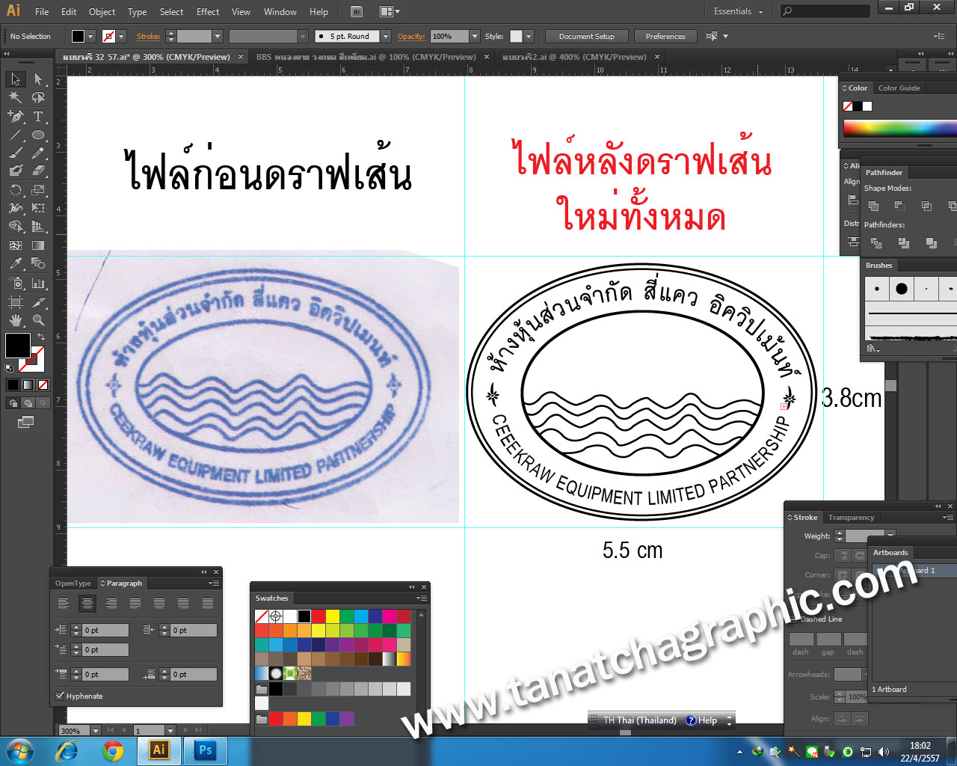Select the Gradient tool

38,245
